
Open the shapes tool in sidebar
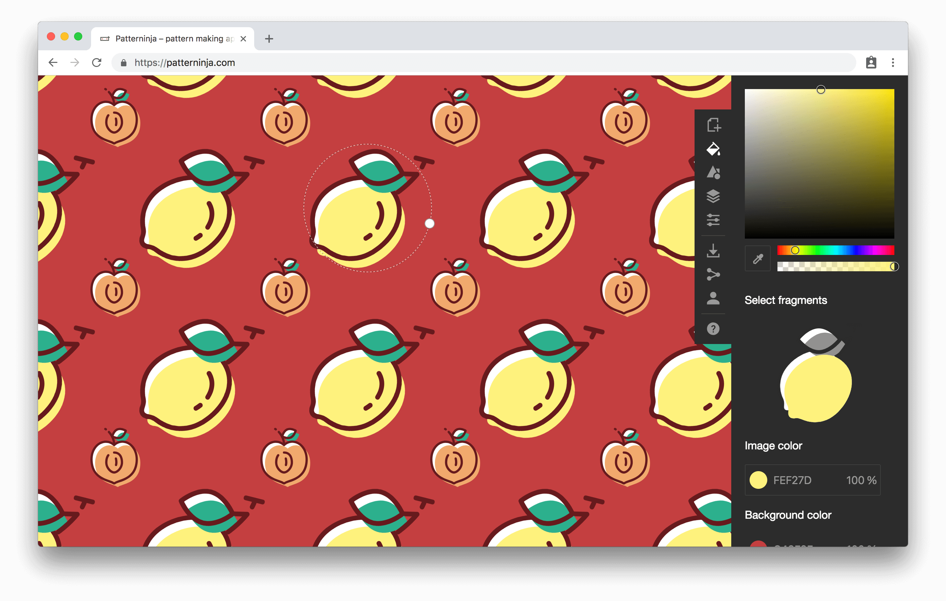point(713,173)
